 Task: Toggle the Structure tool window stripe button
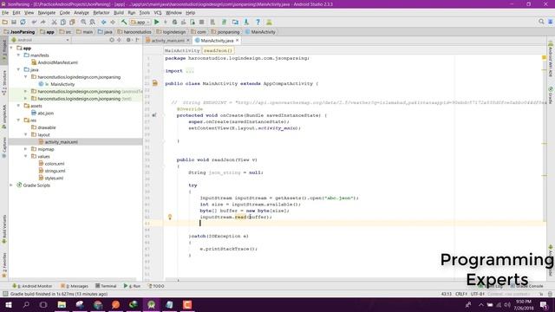3,83
